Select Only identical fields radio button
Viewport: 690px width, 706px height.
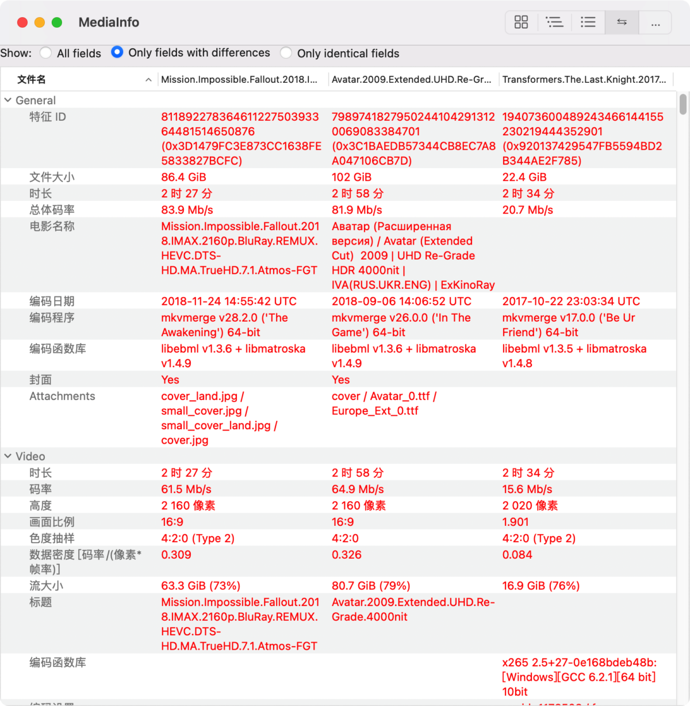click(286, 53)
